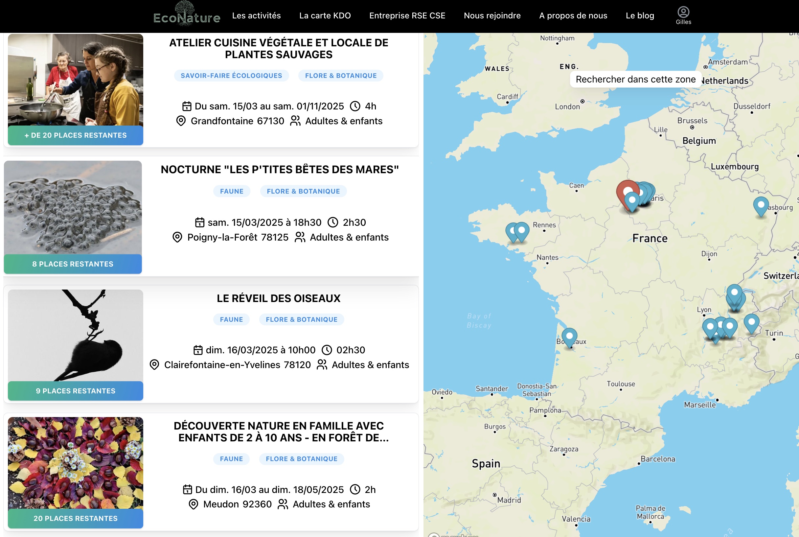Click clock icon next to 4h
Viewport: 799px width, 537px height.
coord(355,106)
